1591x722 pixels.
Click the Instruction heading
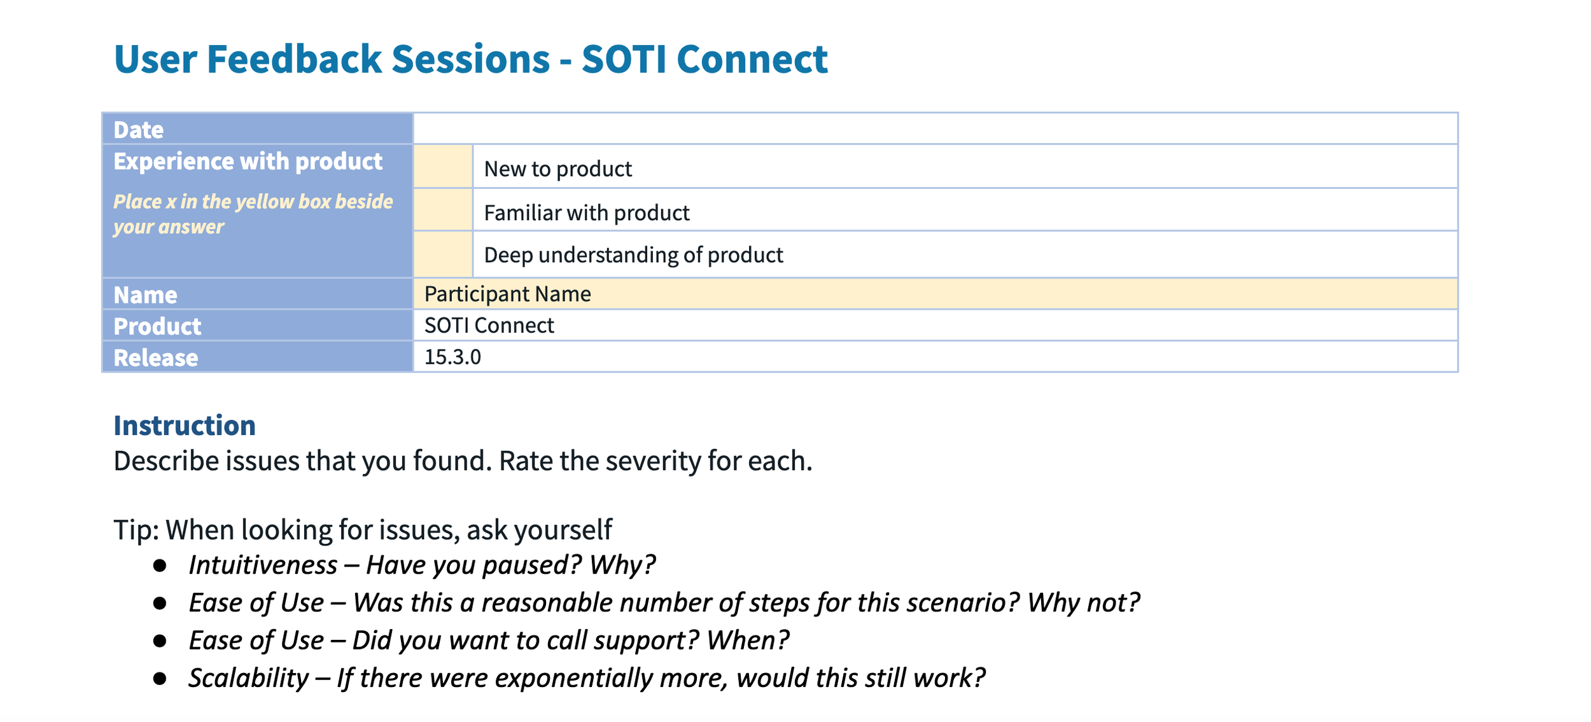click(185, 426)
